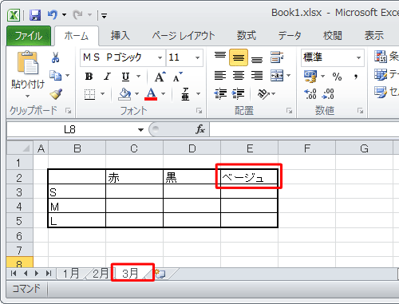The image size is (399, 304).
Task: Click the phonetic guide (furigana) icon
Action: pyautogui.click(x=185, y=94)
